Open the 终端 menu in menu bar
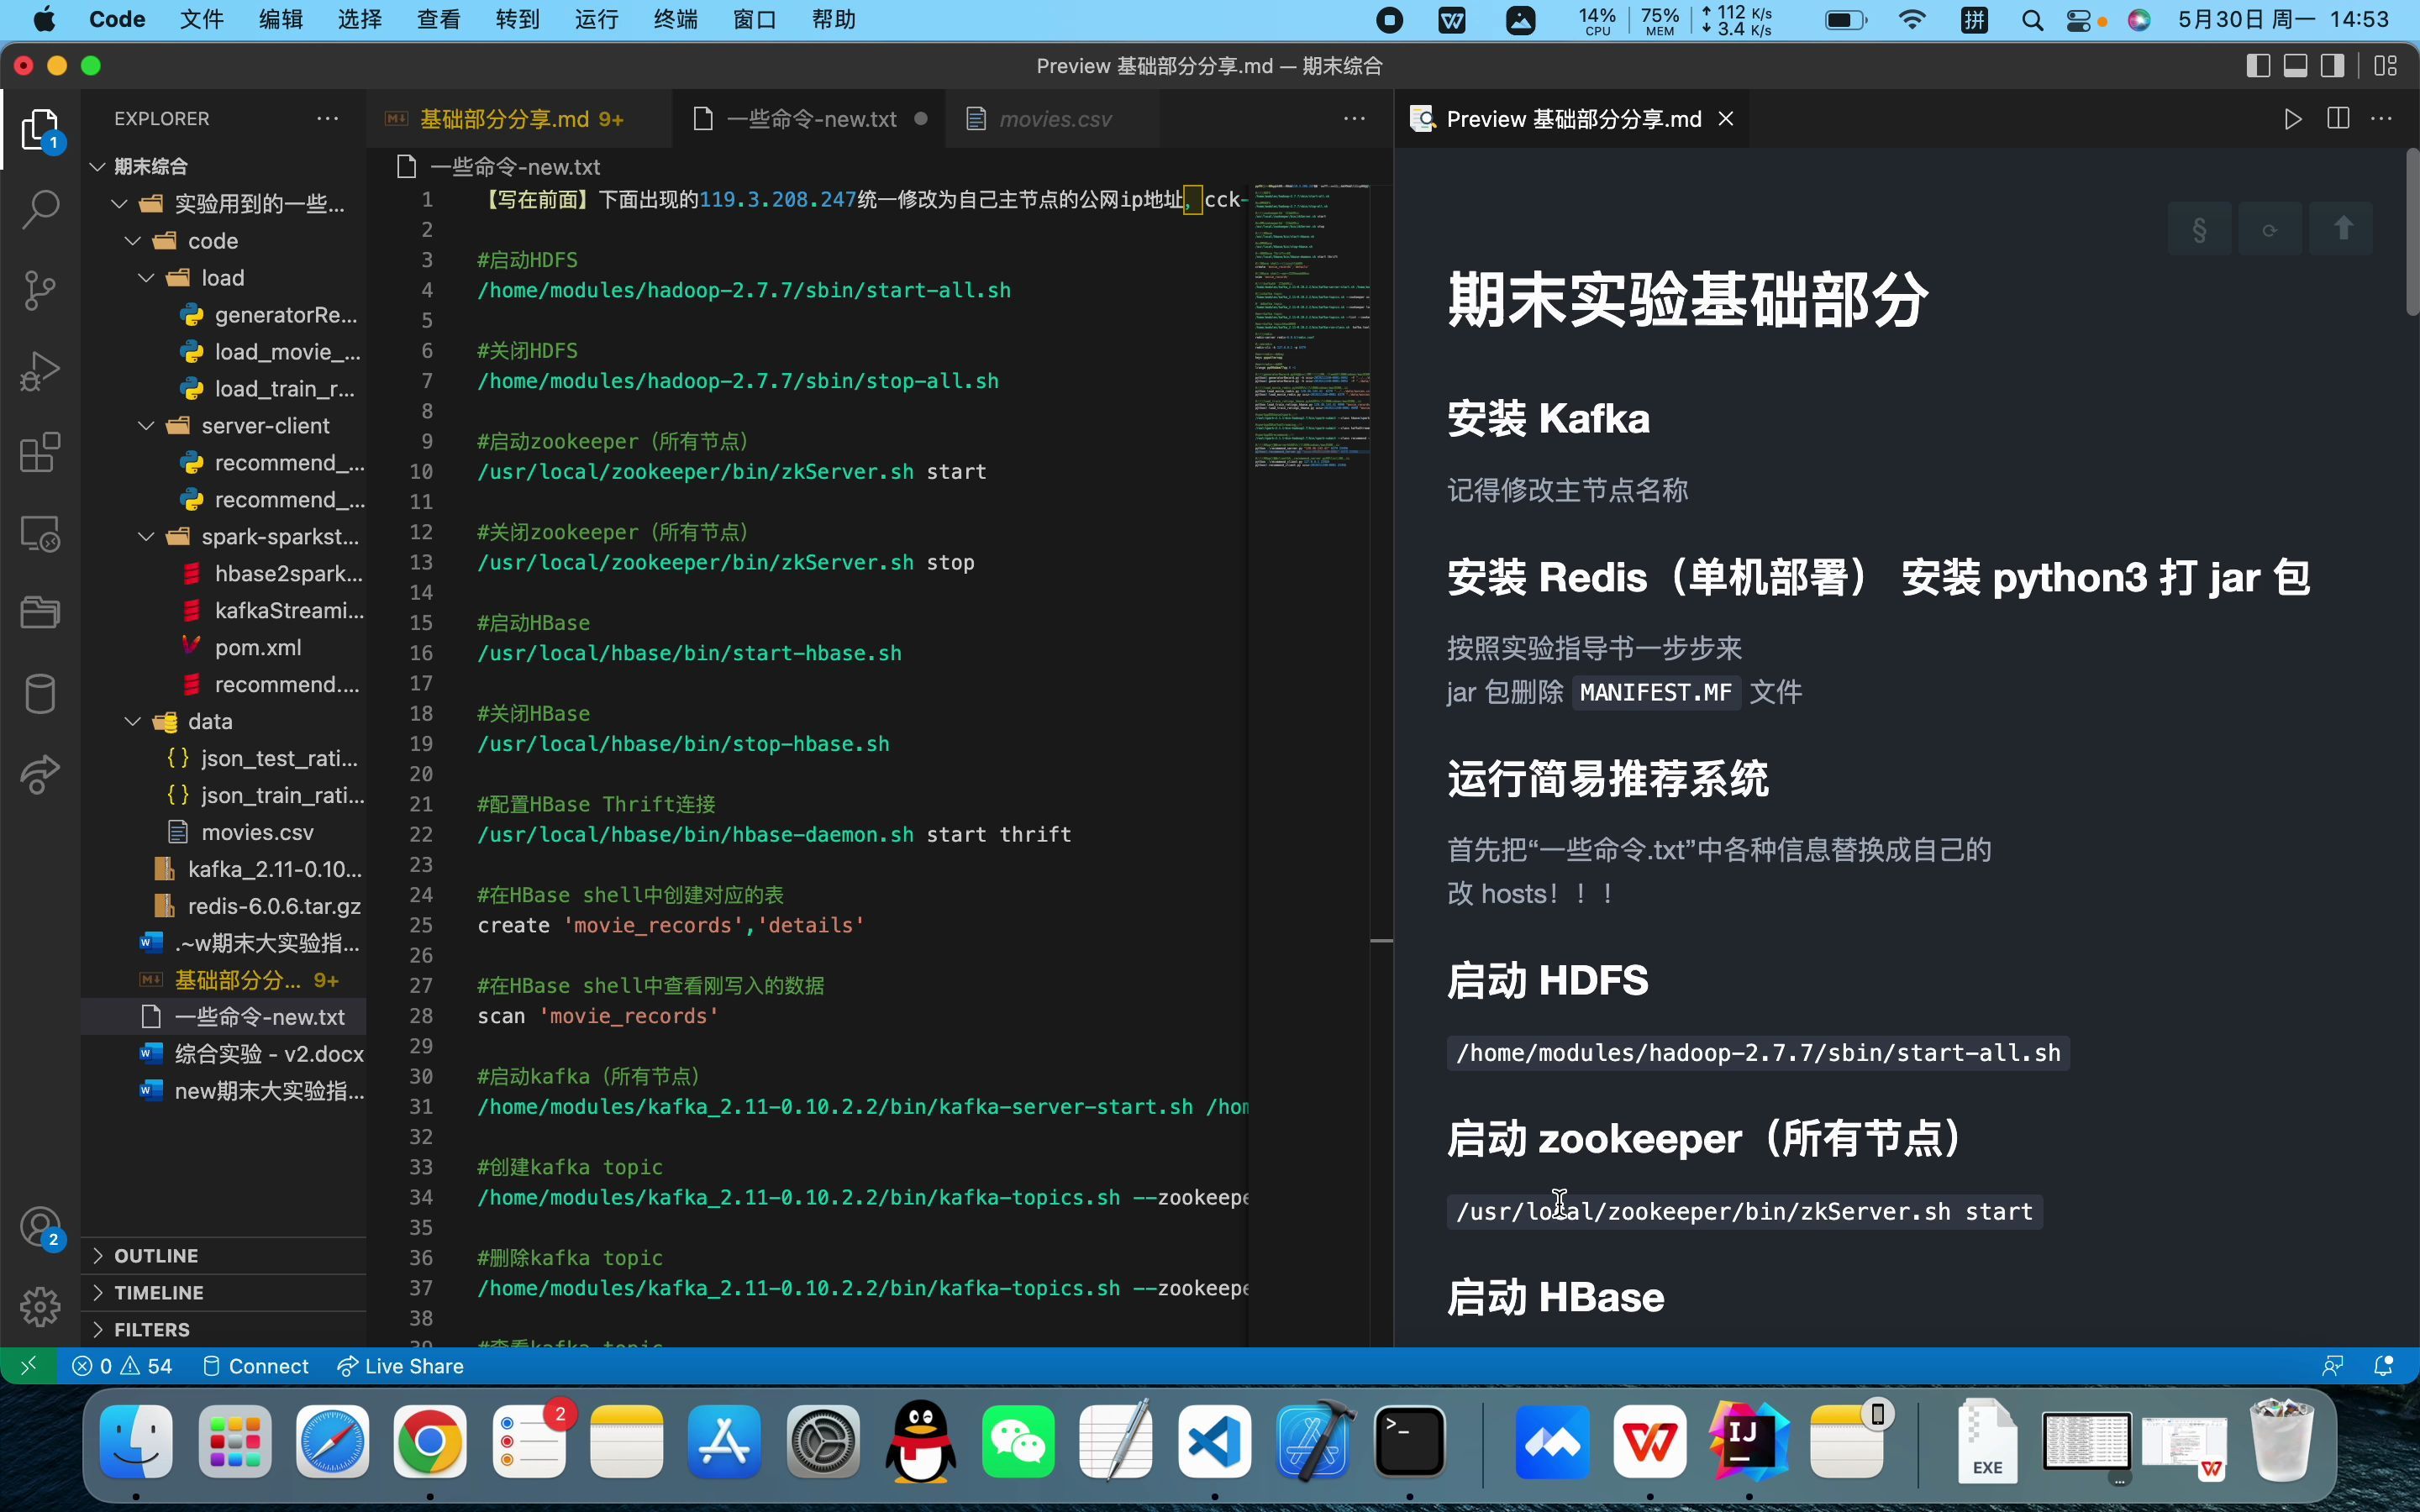 click(x=675, y=20)
